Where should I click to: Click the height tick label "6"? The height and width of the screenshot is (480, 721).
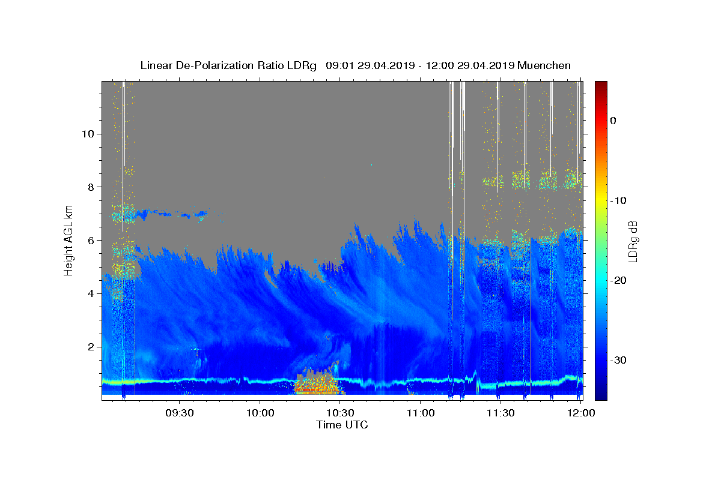click(x=90, y=240)
